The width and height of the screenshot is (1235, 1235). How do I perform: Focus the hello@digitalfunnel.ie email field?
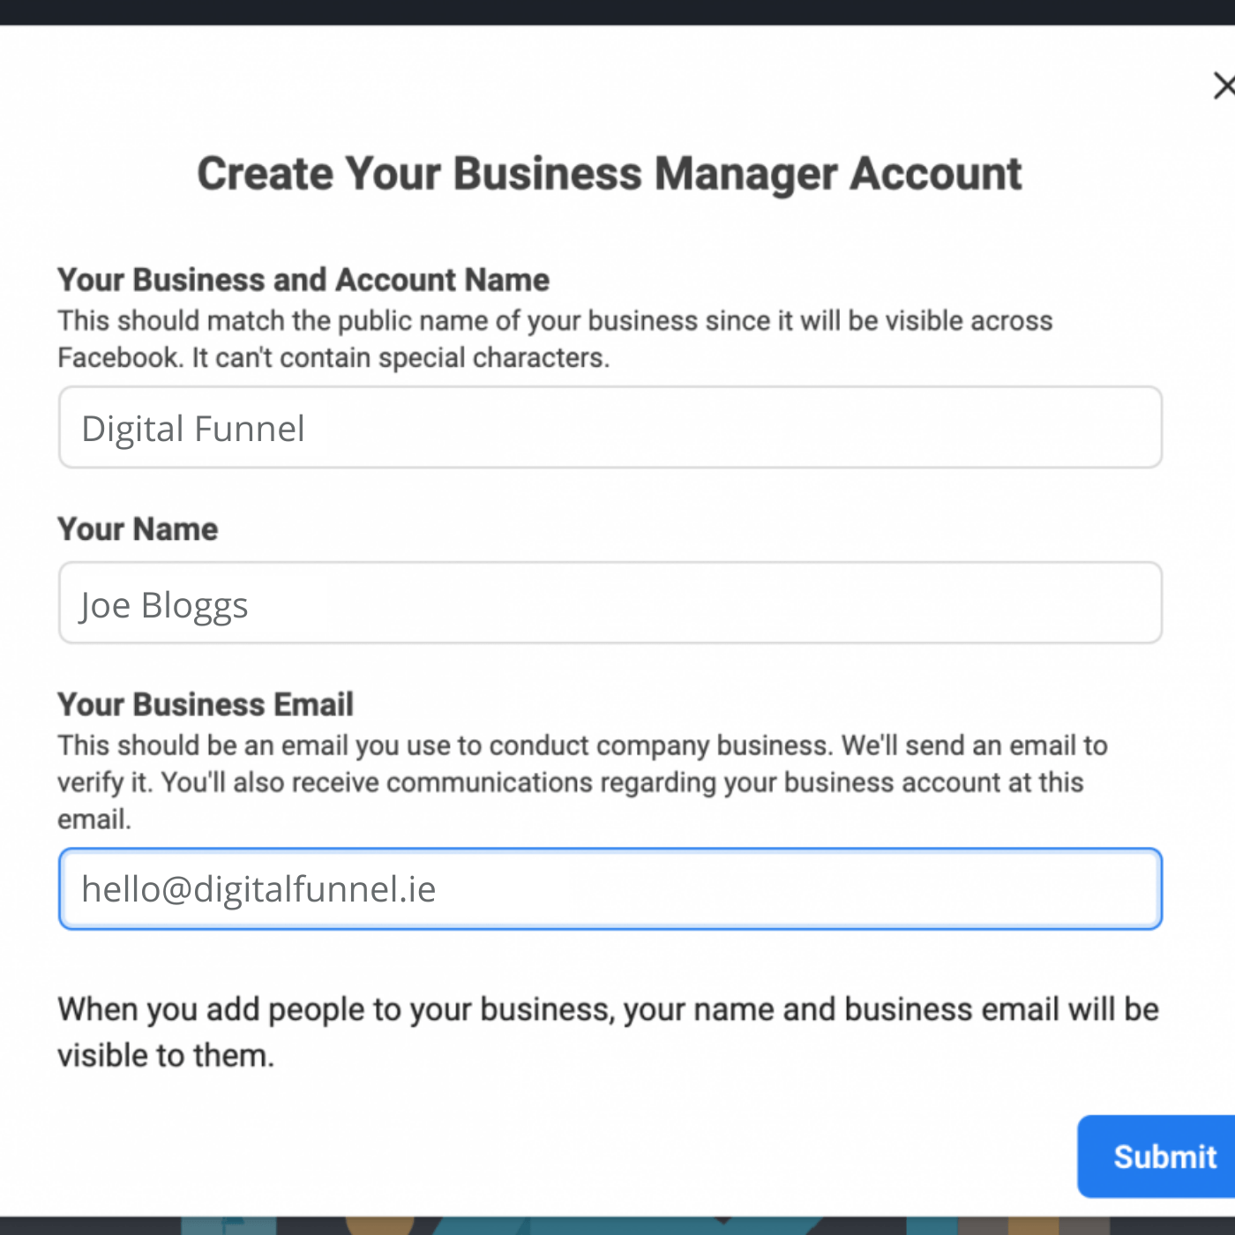610,889
